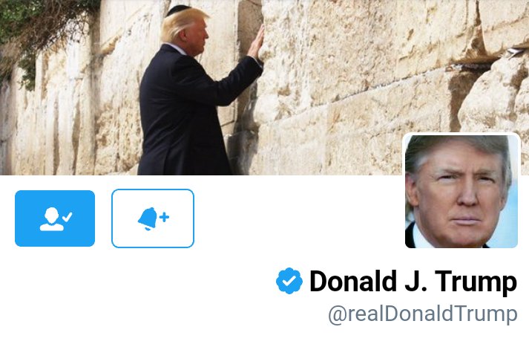Click the small checkmark beside person silhouette
The image size is (529, 347).
coord(67,216)
